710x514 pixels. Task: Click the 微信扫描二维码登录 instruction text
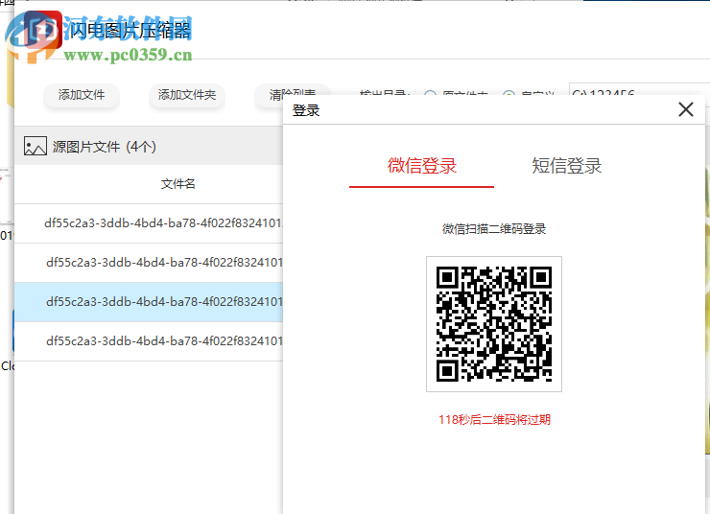click(x=494, y=229)
